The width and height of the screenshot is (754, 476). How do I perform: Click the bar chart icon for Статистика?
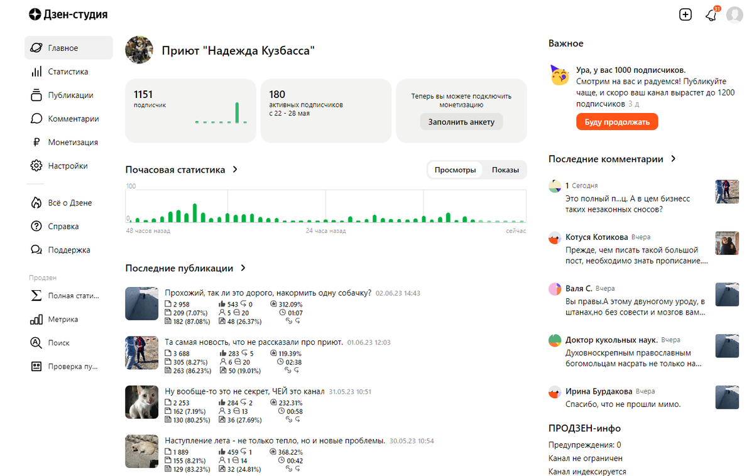pyautogui.click(x=36, y=72)
